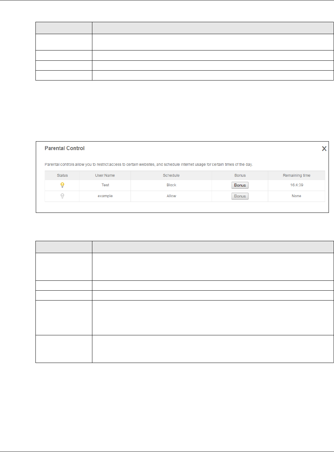334x452 pixels.
Task: Click the yellow bulb status icon for Test
Action: pos(62,185)
